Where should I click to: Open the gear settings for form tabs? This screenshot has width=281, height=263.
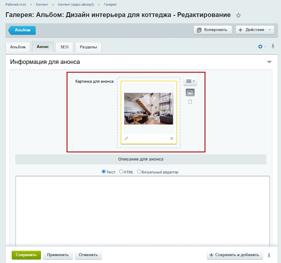coord(260,47)
